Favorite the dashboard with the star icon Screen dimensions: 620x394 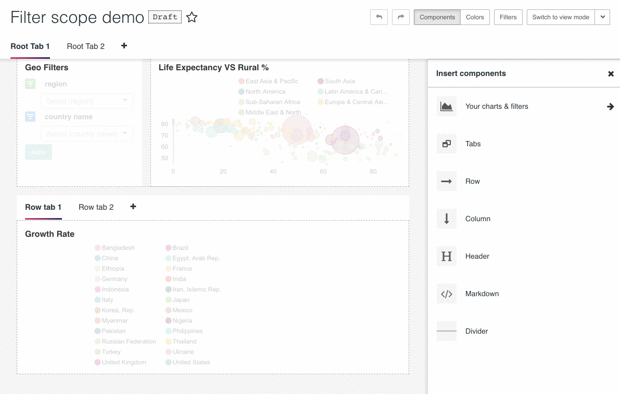pos(192,17)
